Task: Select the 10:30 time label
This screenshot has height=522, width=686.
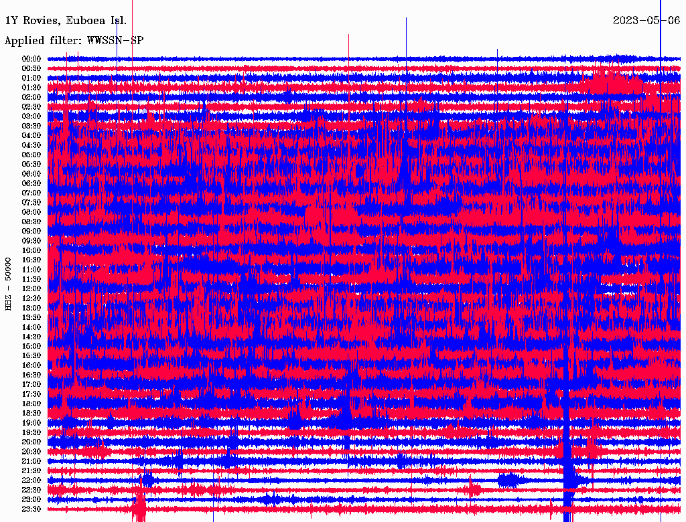Action: click(x=31, y=260)
